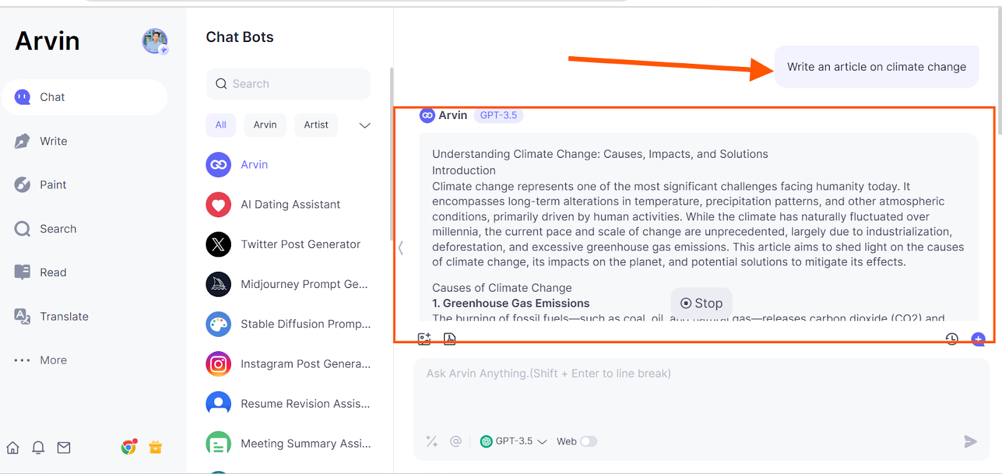Click the 'Write an article on climate change' message
Image resolution: width=1002 pixels, height=474 pixels.
pos(877,67)
